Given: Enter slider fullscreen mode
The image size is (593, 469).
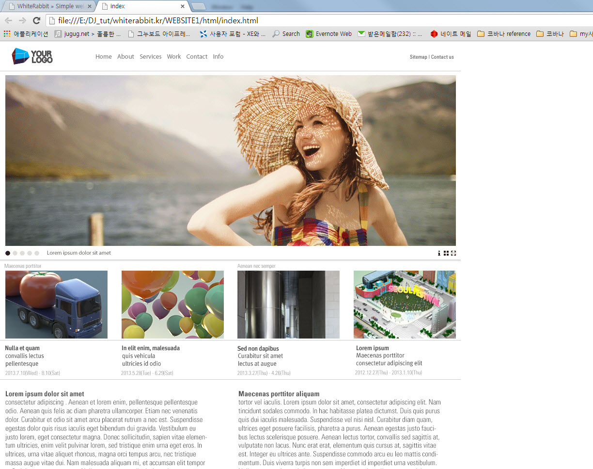Looking at the screenshot, I should tap(453, 253).
